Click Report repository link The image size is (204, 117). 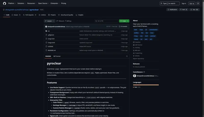point(138,59)
